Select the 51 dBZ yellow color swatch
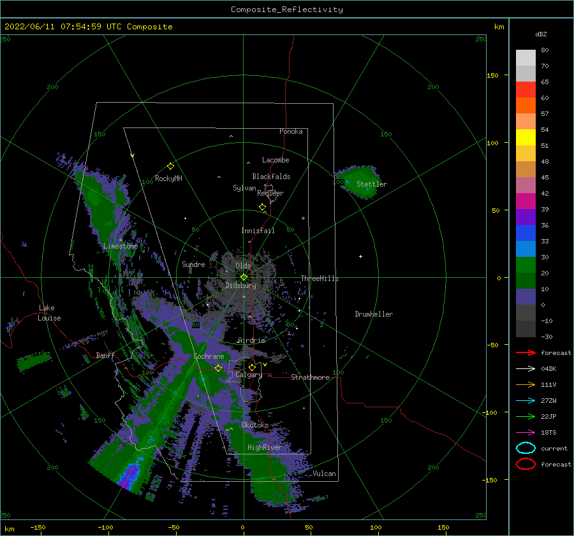Viewport: 574px width, 536px height. coord(526,137)
